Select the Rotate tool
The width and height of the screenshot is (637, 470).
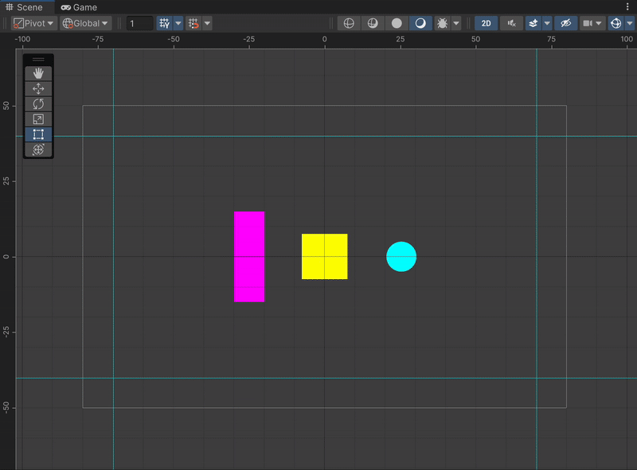(x=38, y=104)
